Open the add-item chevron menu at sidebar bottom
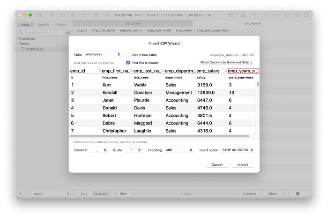The height and width of the screenshot is (218, 328). 27,194
